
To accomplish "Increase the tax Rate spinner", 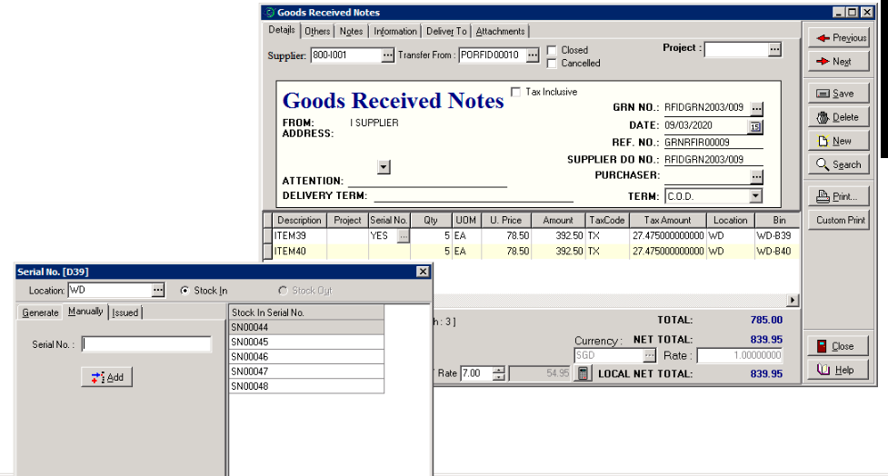I will click(x=498, y=370).
